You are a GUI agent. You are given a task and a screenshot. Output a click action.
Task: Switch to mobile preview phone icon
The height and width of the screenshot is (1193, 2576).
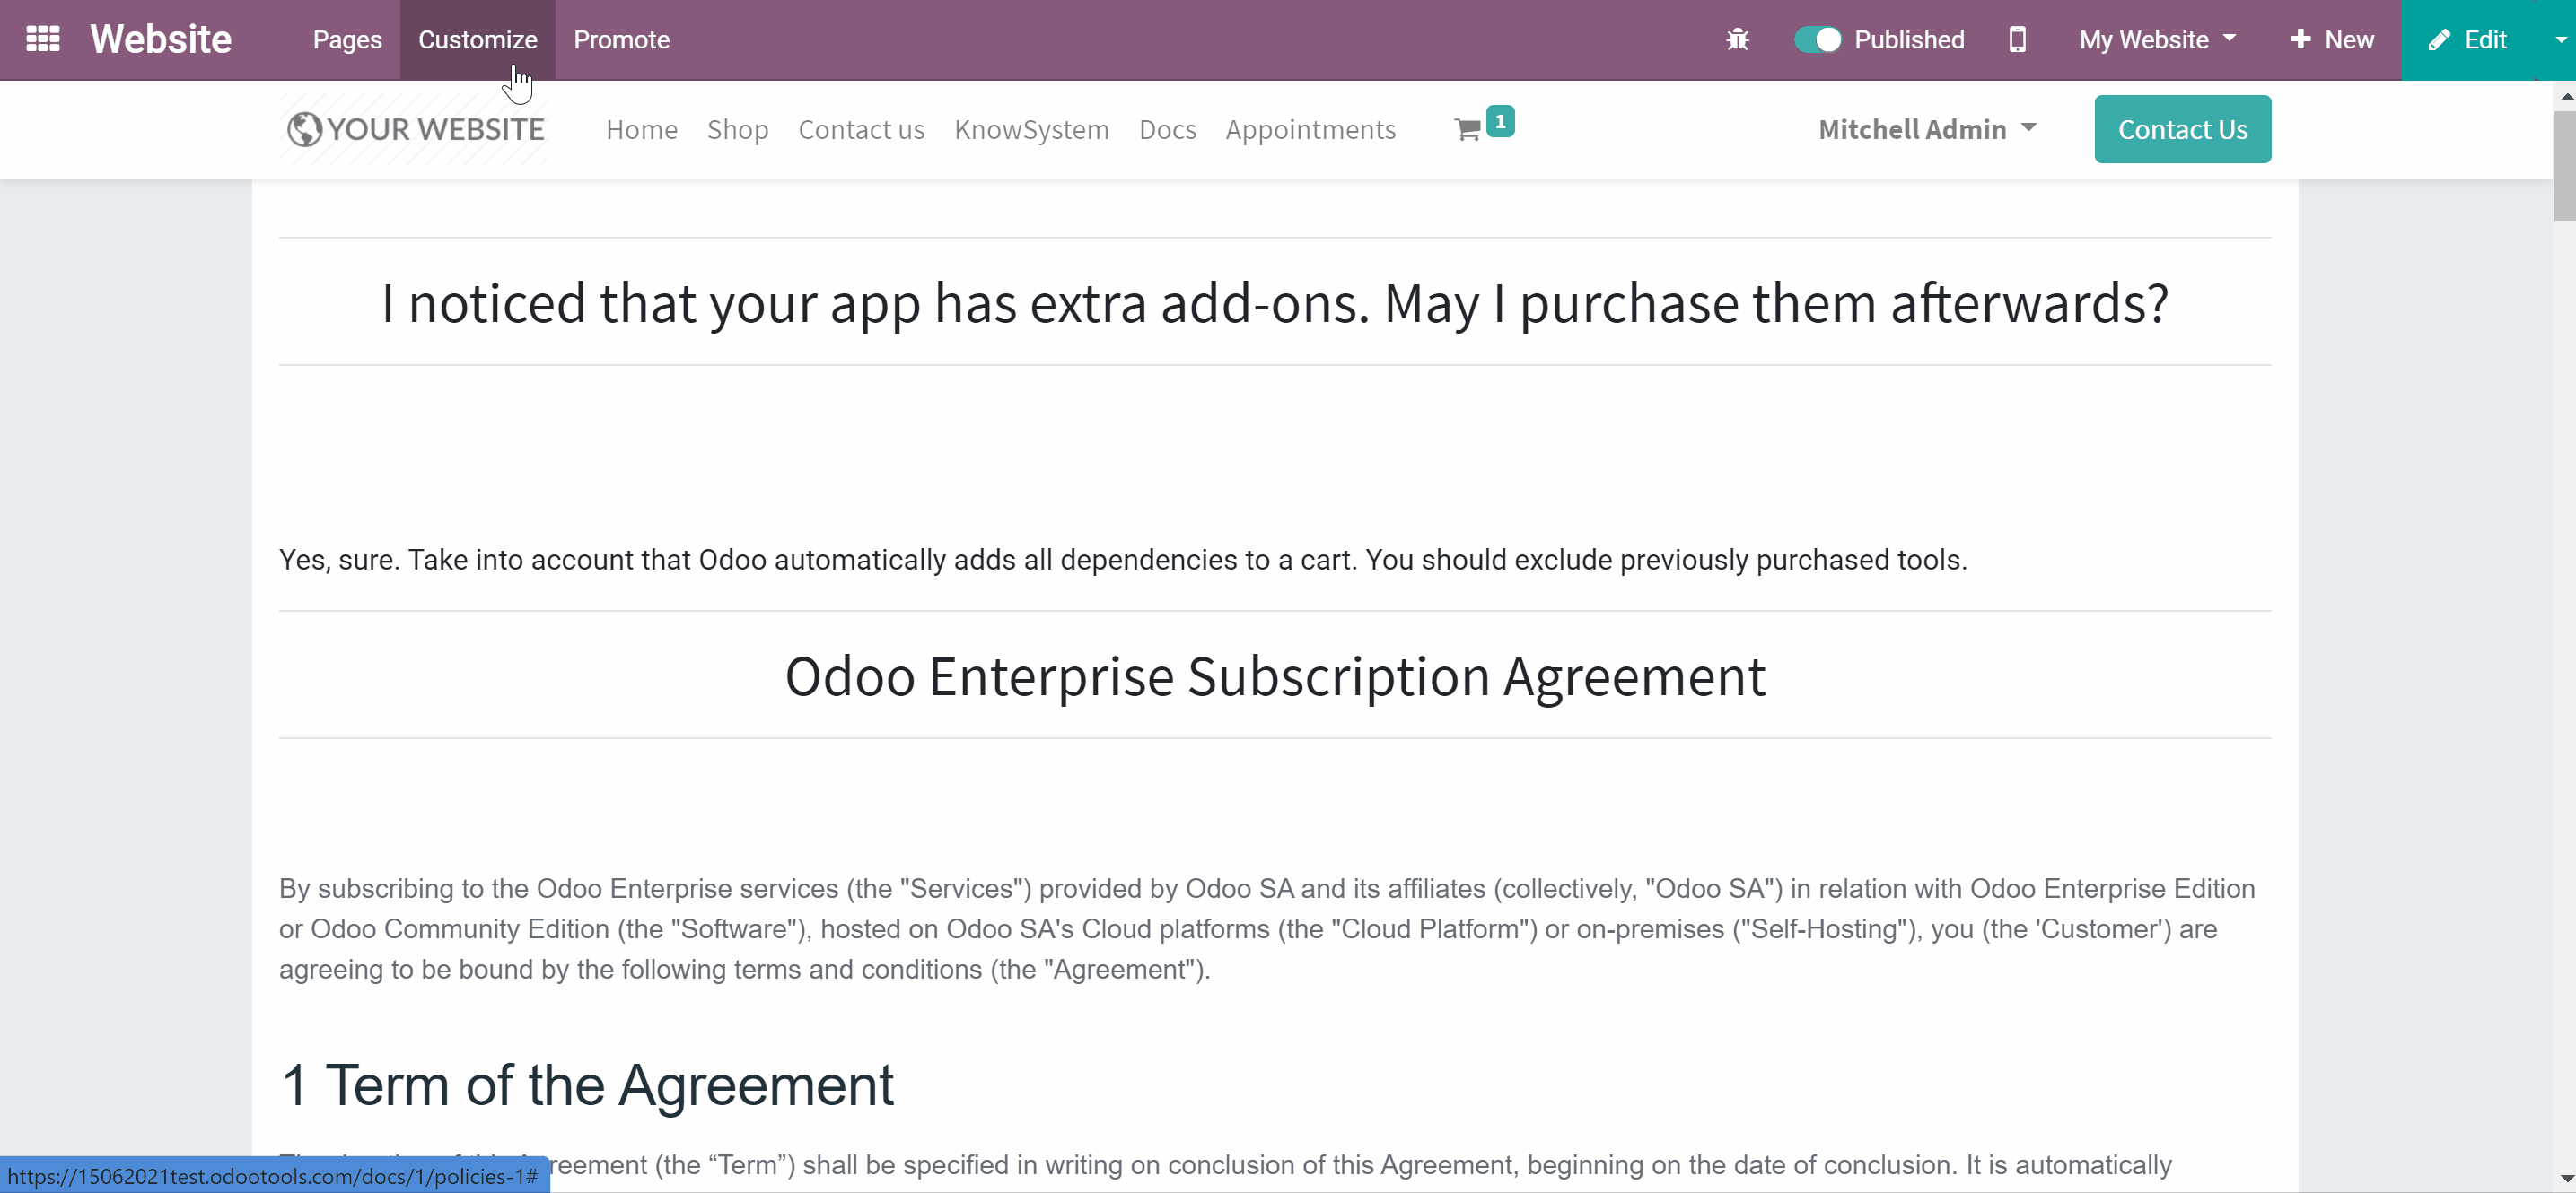2017,40
